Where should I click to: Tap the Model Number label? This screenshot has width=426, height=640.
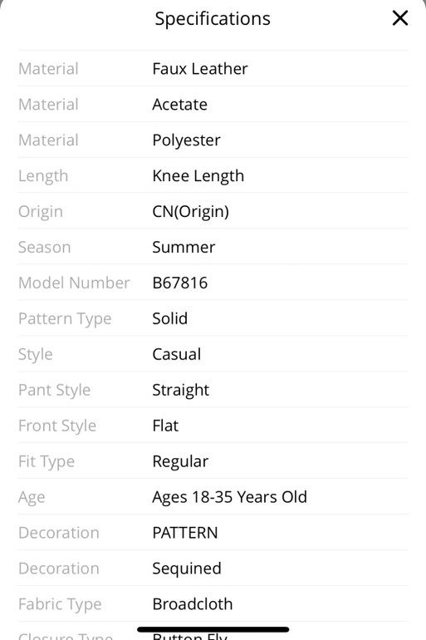pos(74,283)
